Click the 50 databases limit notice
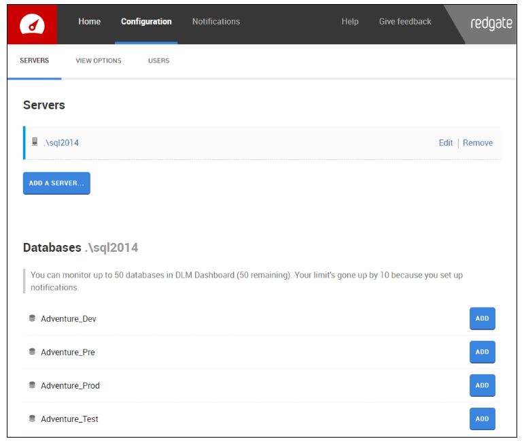 (x=247, y=281)
